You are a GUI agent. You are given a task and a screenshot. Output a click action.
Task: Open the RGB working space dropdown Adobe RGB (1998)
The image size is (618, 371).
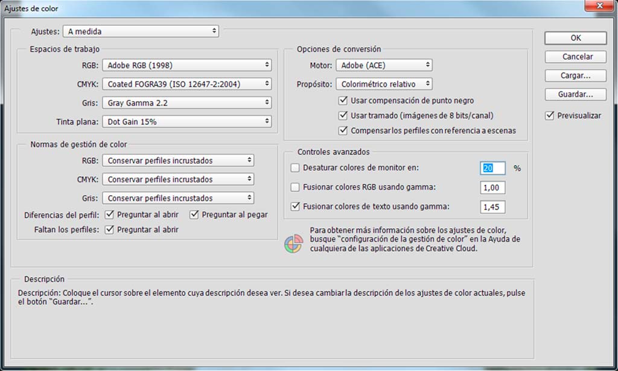coord(187,65)
